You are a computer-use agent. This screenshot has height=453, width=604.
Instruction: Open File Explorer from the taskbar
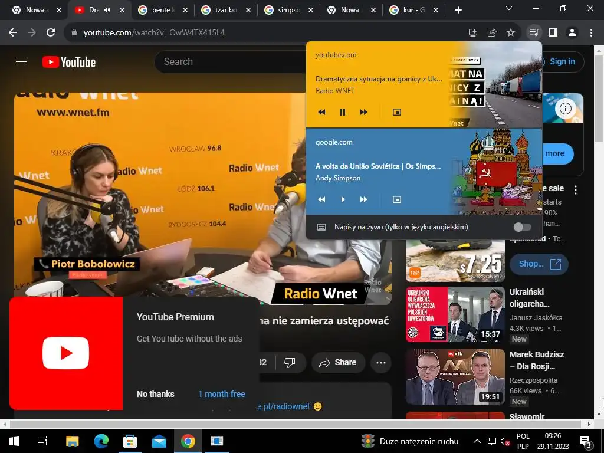click(72, 441)
